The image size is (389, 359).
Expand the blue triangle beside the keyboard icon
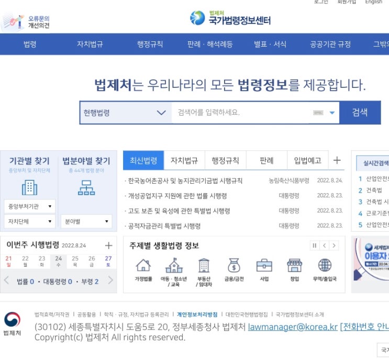pos(332,113)
